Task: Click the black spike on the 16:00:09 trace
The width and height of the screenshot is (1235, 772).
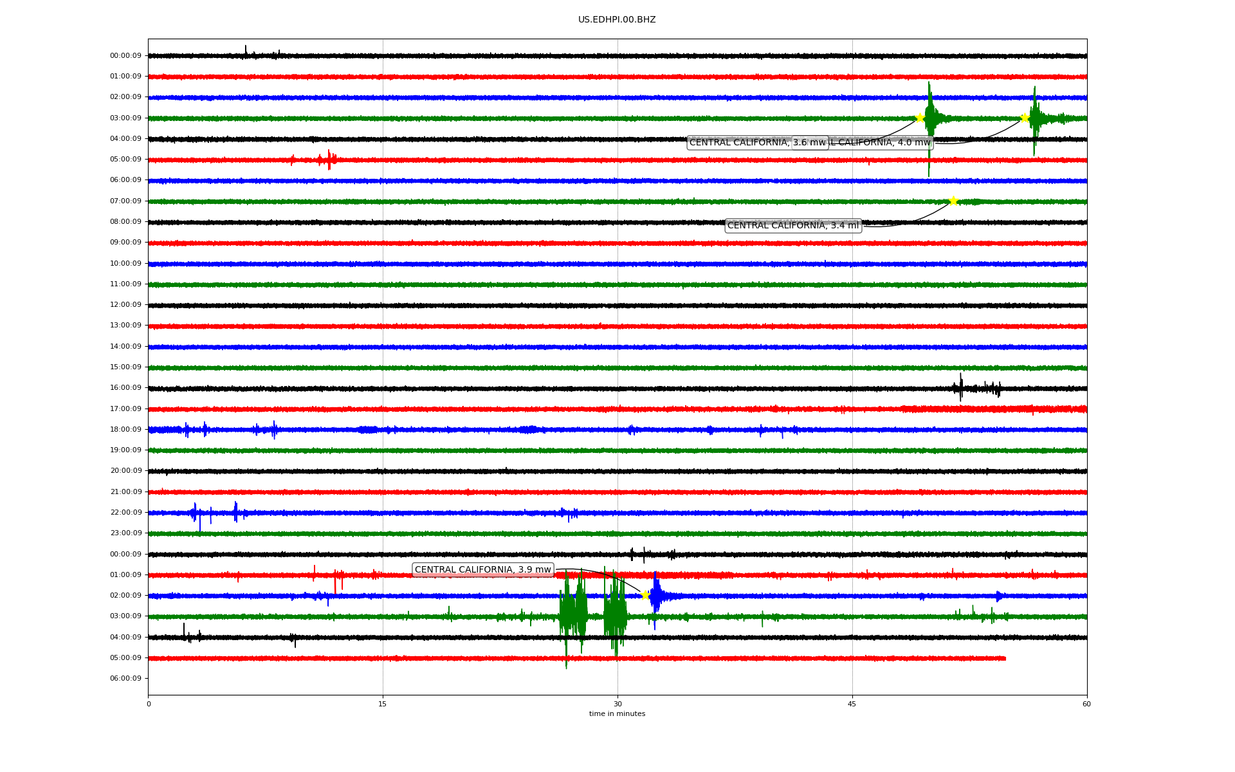Action: coord(961,387)
